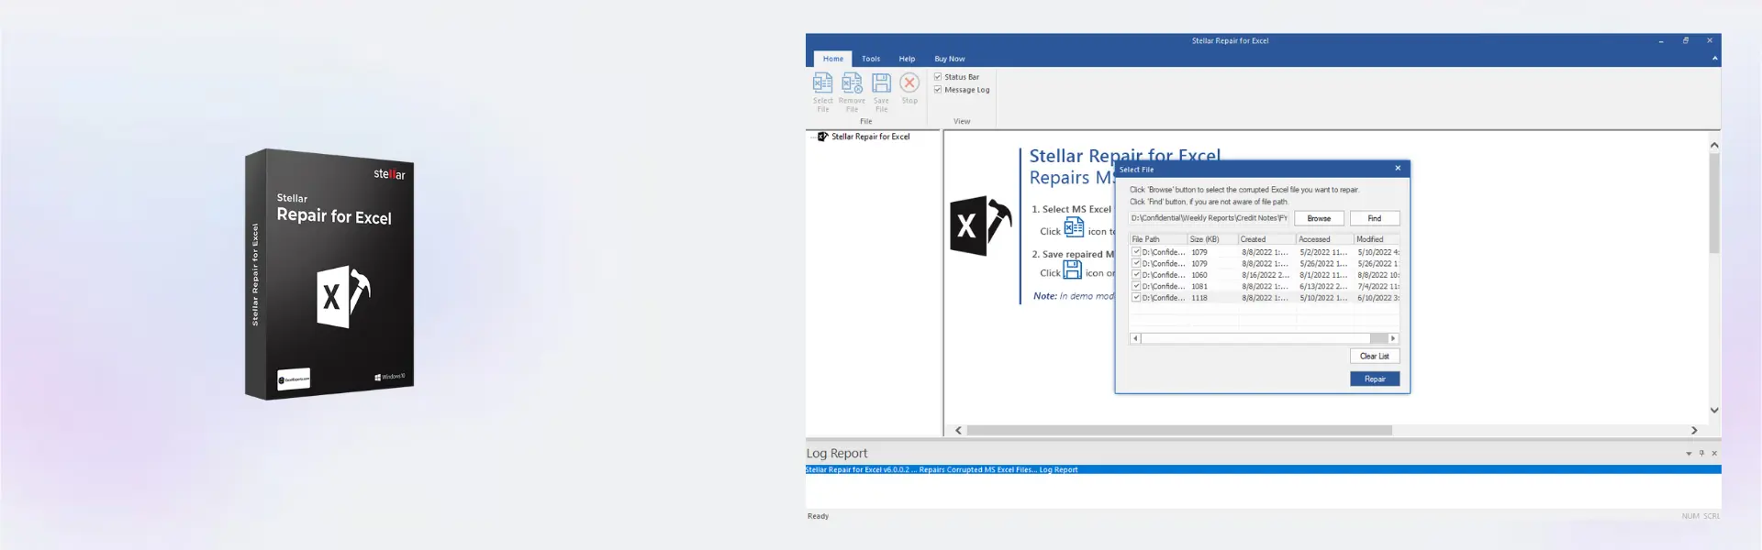
Task: Click the file path input field
Action: pos(1209,218)
